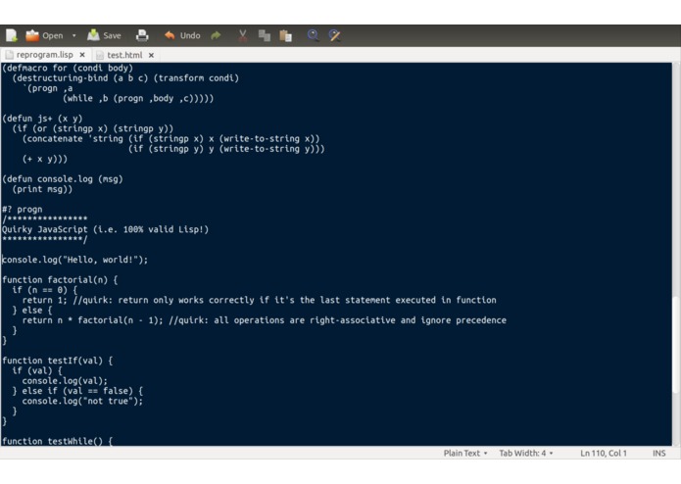Click the function testIf(val) { line
Image resolution: width=681 pixels, height=484 pixels.
tap(58, 361)
